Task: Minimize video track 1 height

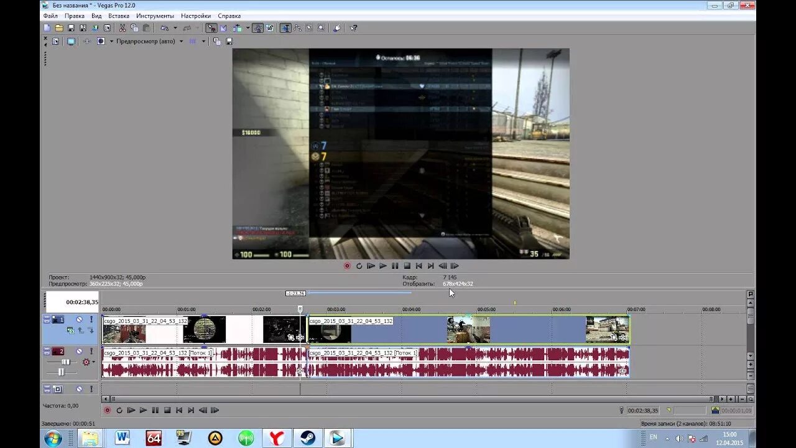Action: (x=47, y=318)
